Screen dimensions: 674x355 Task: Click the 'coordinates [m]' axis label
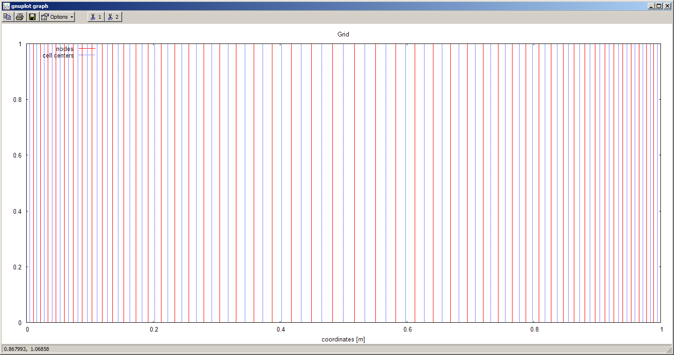pyautogui.click(x=343, y=339)
